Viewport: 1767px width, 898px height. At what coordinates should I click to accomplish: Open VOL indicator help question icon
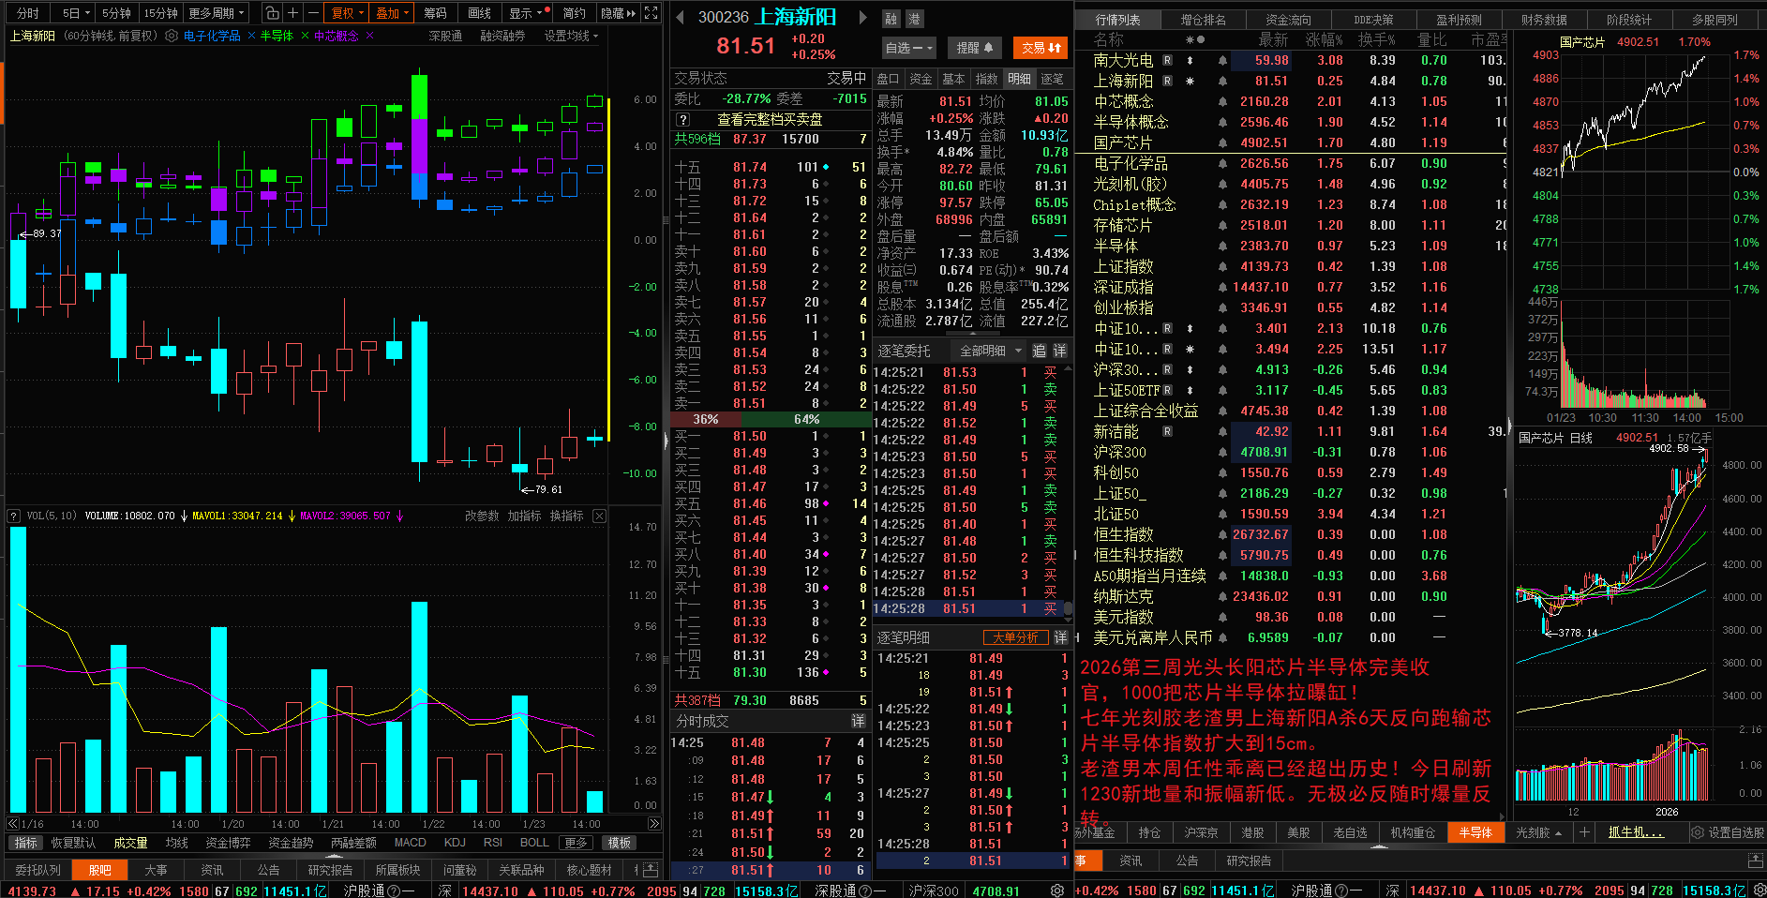(13, 516)
